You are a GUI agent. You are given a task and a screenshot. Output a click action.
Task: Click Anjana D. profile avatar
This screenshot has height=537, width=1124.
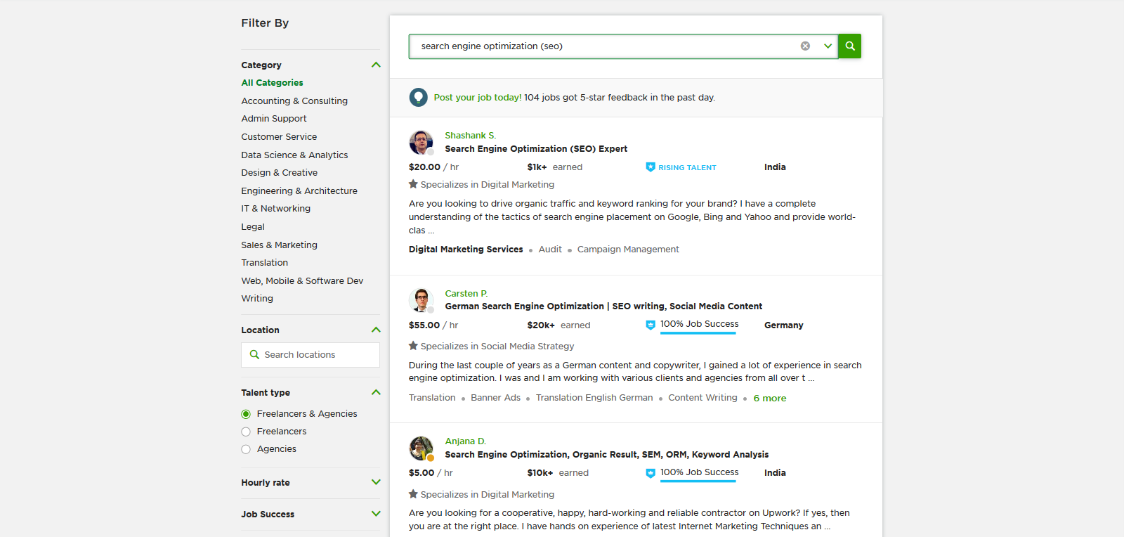[421, 448]
